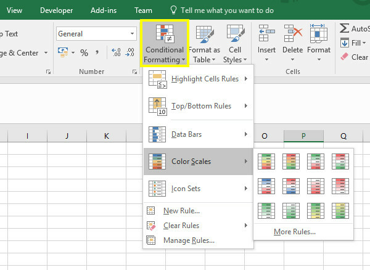The height and width of the screenshot is (270, 370).
Task: Expand Highlight Cells Rules submenu arrow
Action: coord(246,78)
